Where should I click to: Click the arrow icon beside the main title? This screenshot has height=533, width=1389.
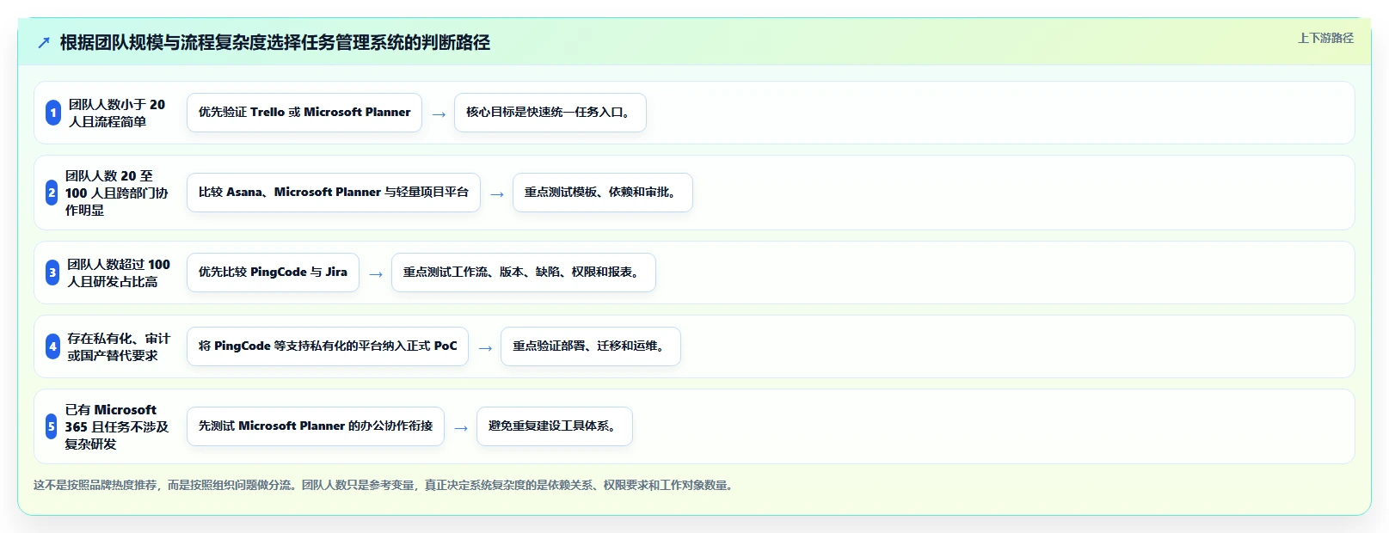[x=44, y=43]
